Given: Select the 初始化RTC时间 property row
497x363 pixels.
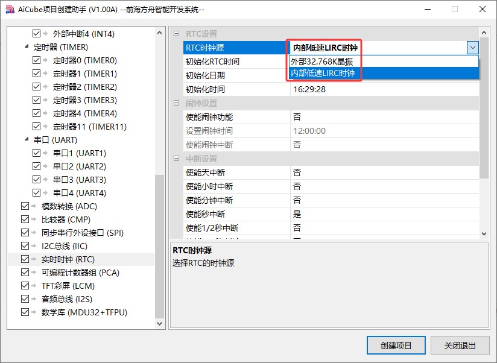Looking at the screenshot, I should 236,62.
